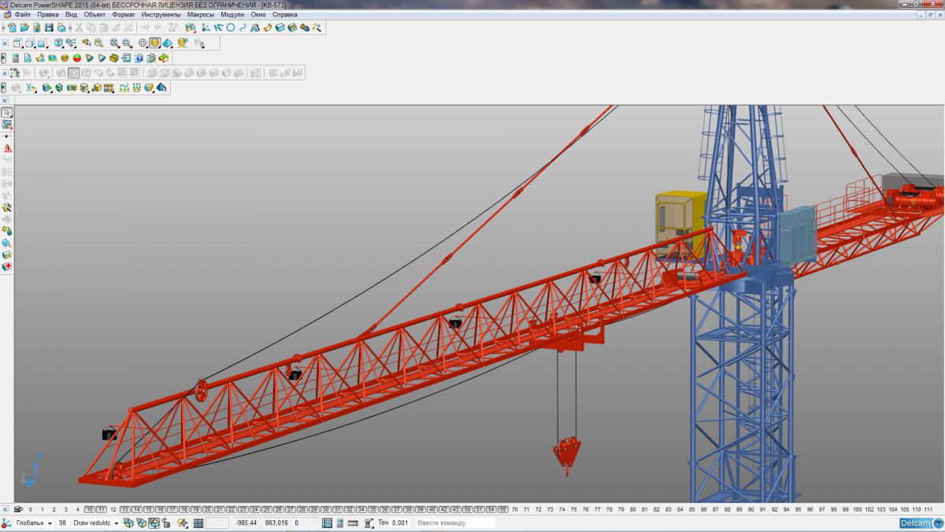Open the Модули menu

click(x=232, y=14)
